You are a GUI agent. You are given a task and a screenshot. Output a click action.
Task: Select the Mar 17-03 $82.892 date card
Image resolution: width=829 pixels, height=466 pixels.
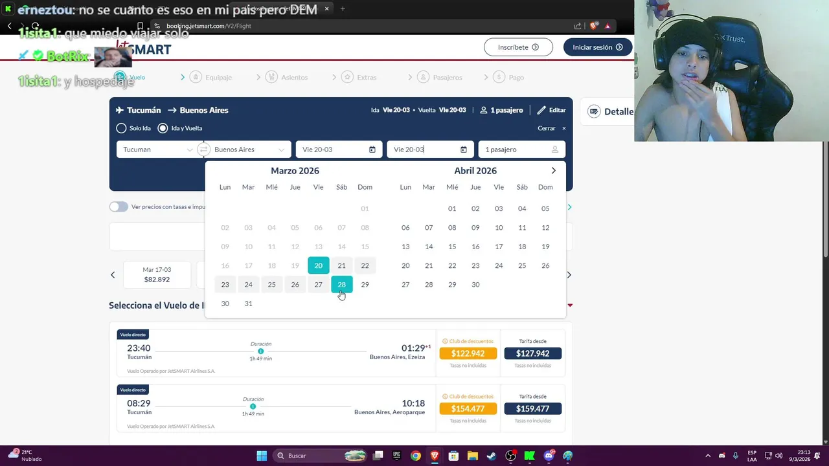(157, 274)
